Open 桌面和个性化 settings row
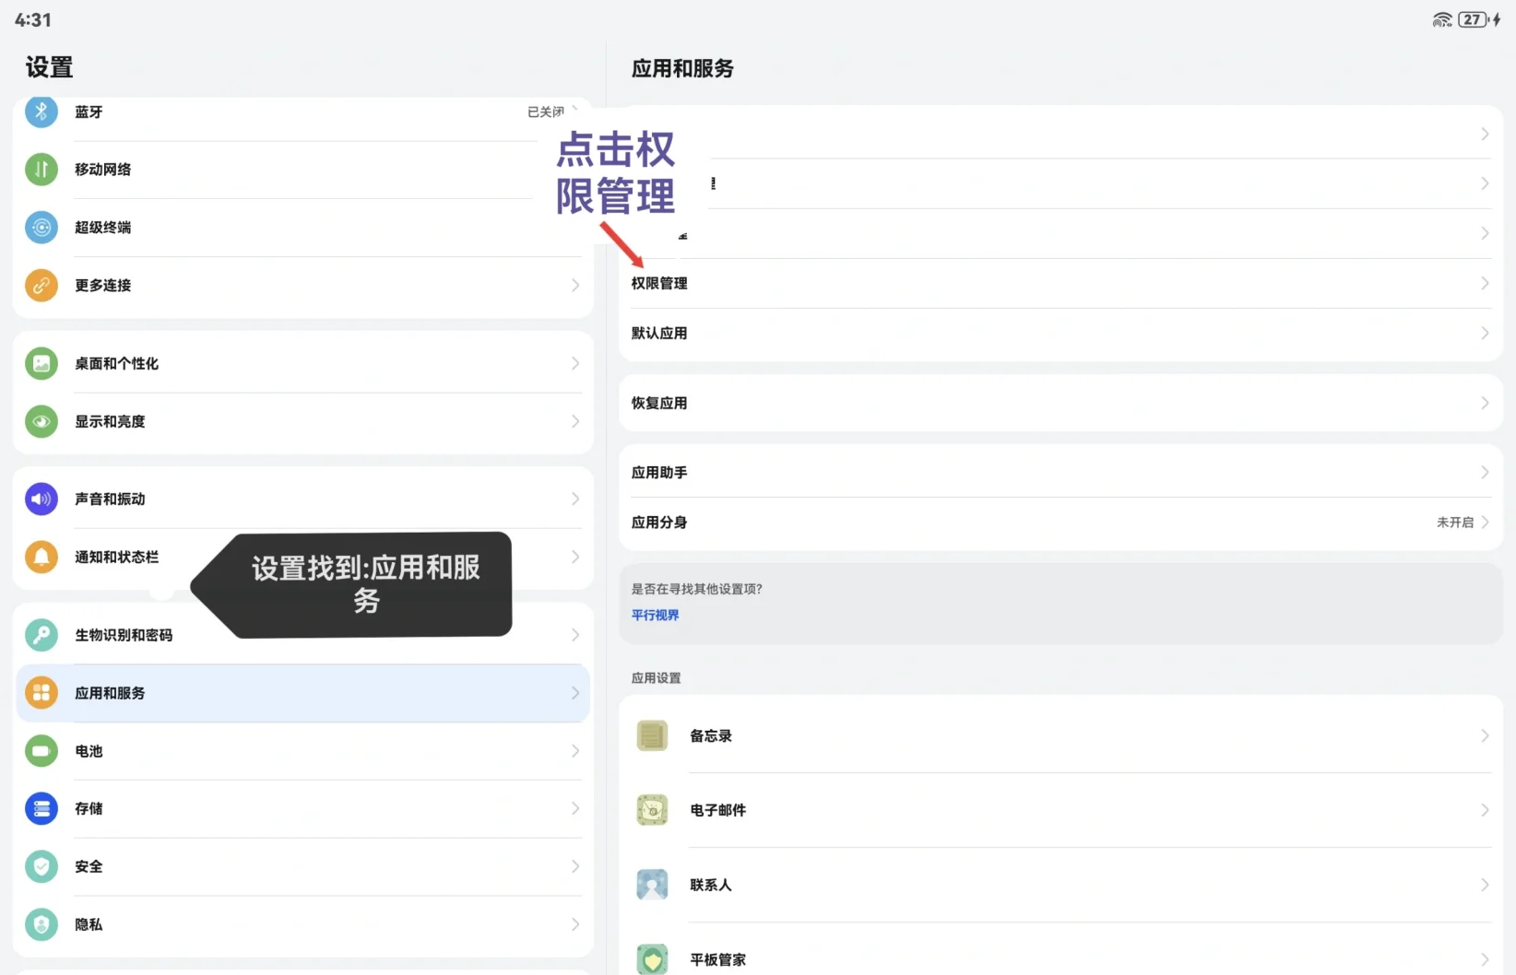The image size is (1516, 975). [x=302, y=364]
